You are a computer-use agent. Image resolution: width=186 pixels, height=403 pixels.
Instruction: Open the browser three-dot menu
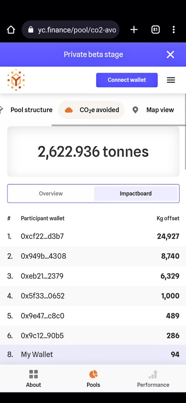point(174,30)
